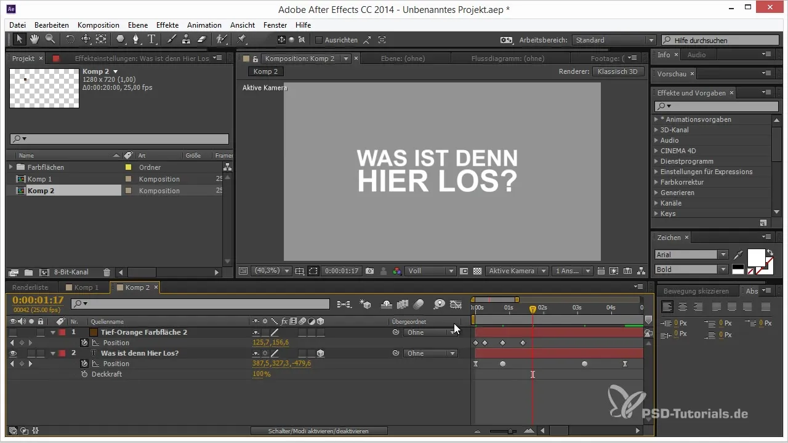The image size is (788, 443).
Task: Select the Unified Camera tool
Action: (86, 39)
